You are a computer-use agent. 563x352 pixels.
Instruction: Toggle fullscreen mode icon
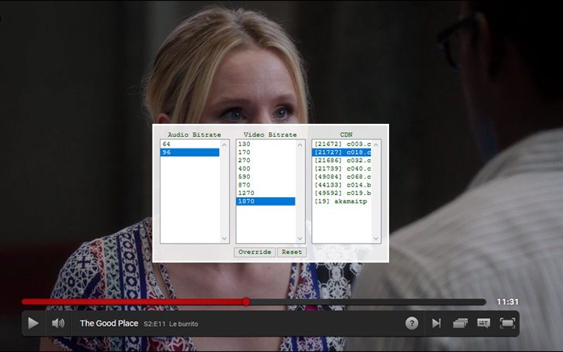507,323
